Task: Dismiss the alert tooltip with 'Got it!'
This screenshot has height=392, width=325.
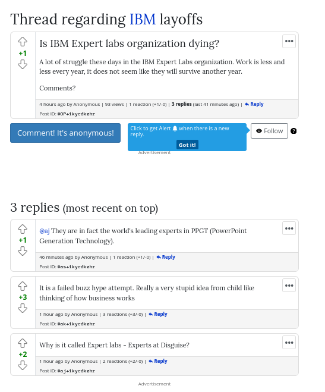Action: pyautogui.click(x=187, y=145)
